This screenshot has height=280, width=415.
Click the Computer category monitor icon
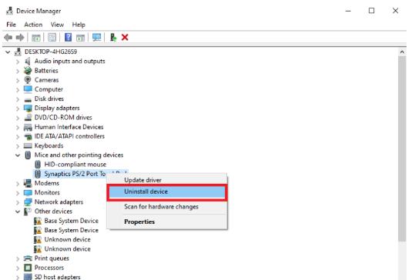pos(28,89)
